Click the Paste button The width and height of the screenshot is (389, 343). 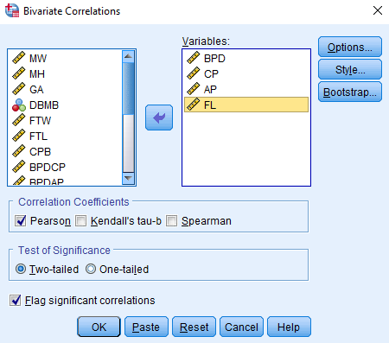[x=146, y=327]
